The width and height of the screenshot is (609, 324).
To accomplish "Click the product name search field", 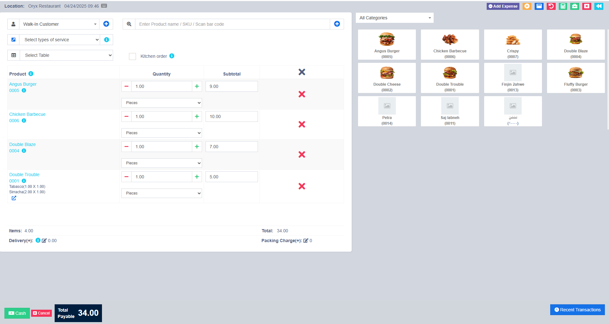I will pyautogui.click(x=233, y=24).
